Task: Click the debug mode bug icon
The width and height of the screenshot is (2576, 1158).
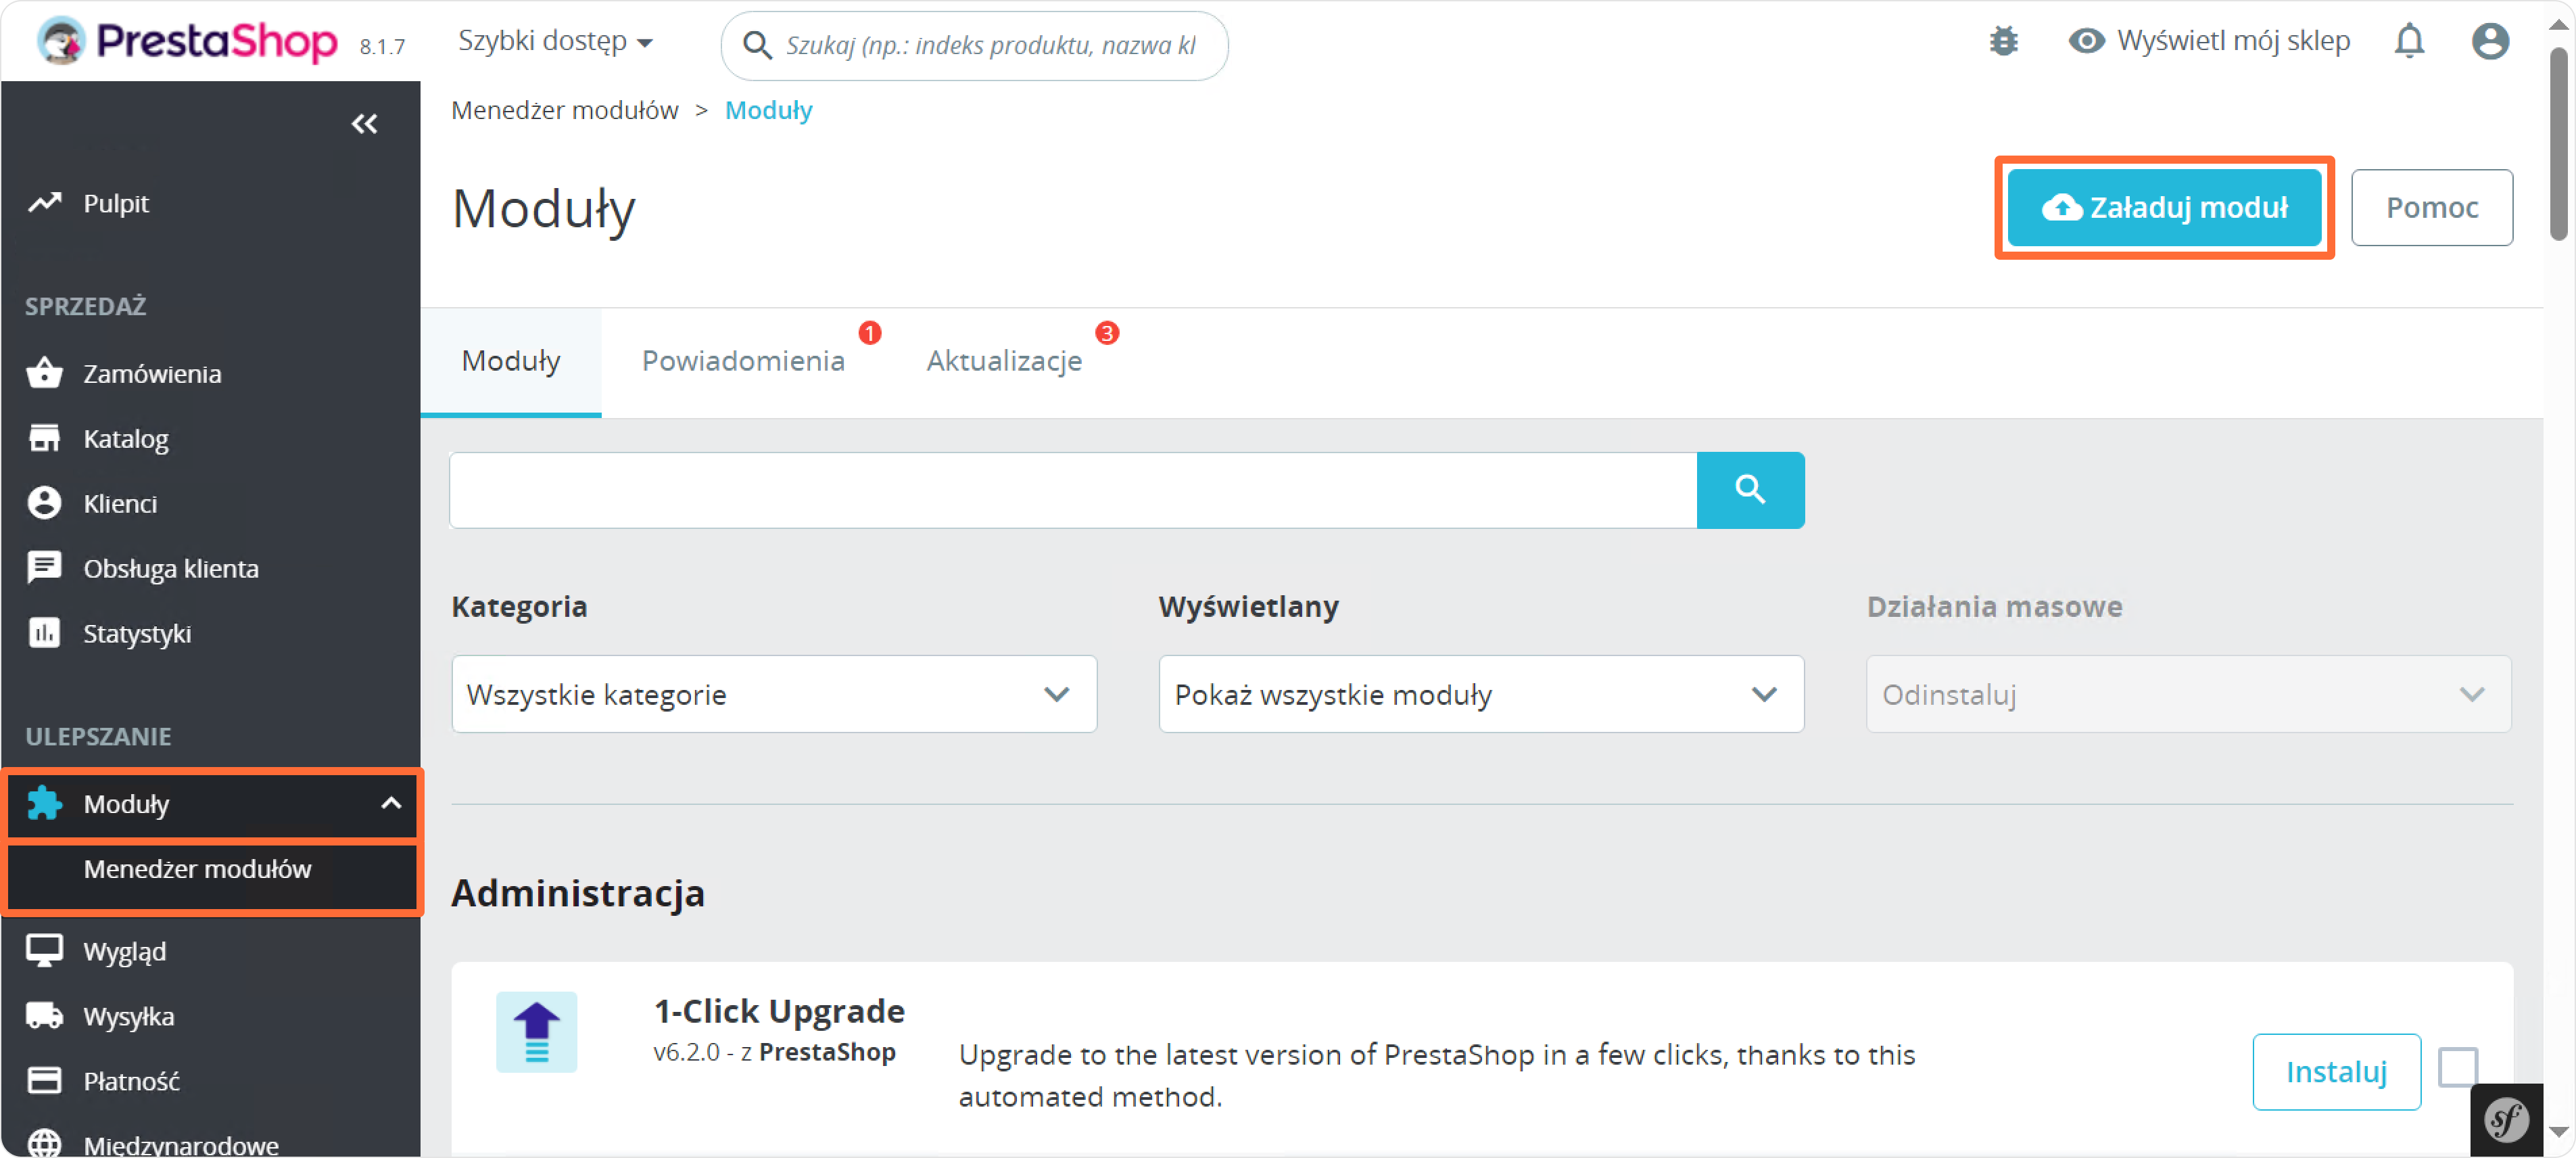Action: 2003,41
